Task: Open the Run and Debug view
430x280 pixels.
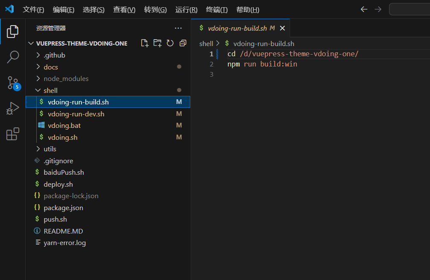Action: (x=13, y=108)
